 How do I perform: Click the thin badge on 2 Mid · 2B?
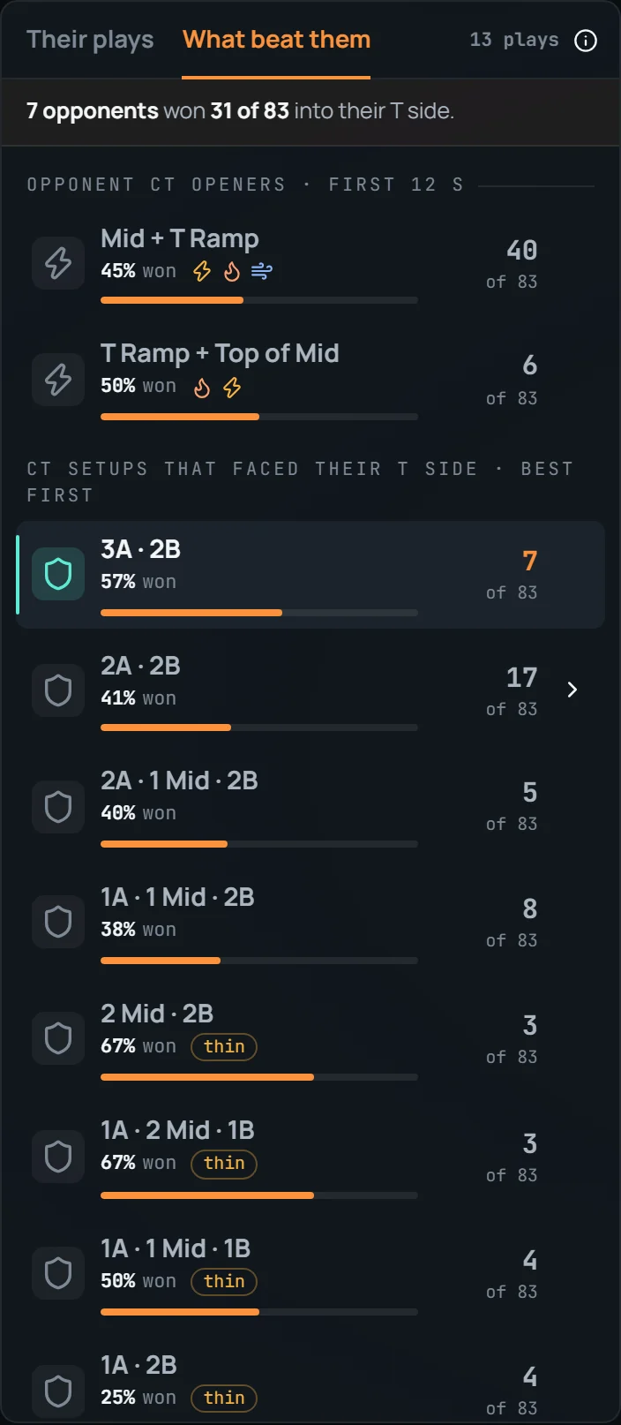(x=224, y=1046)
